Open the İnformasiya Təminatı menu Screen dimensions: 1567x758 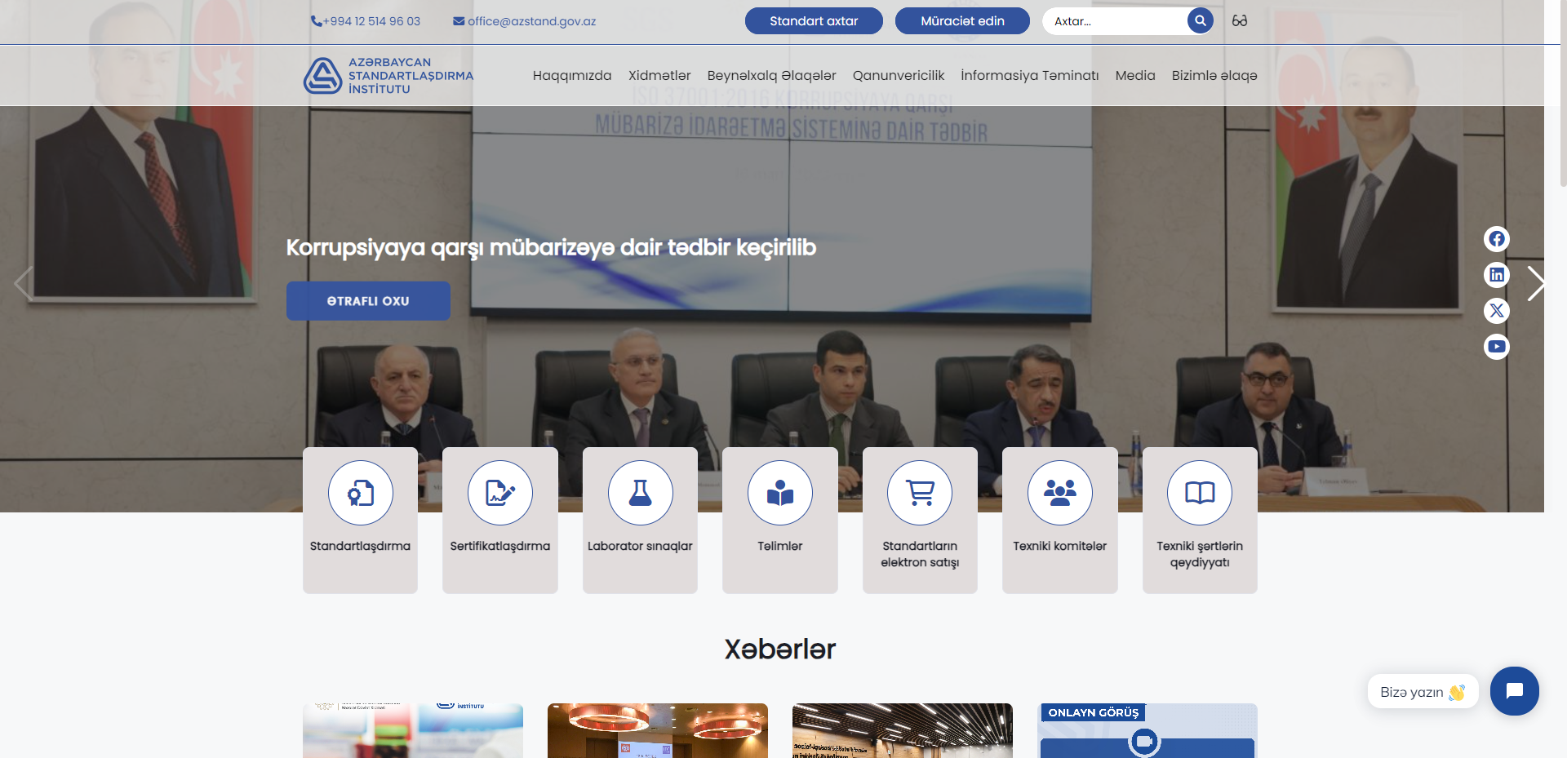tap(1030, 76)
